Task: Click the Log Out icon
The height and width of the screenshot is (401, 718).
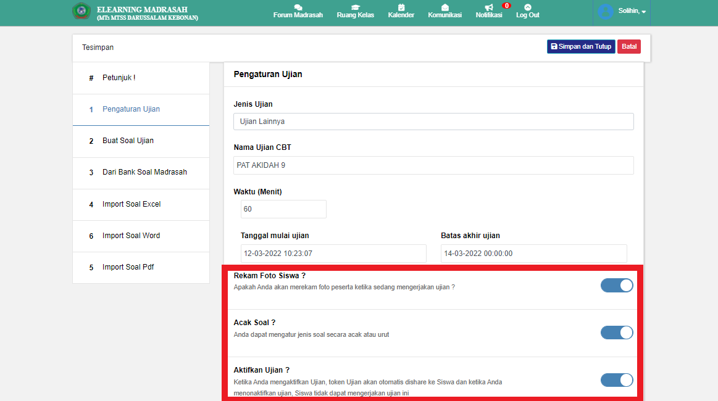Action: 527,7
